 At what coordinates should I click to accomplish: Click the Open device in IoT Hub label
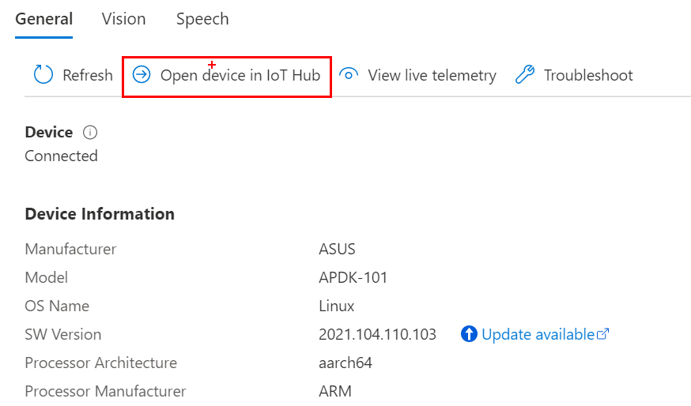[240, 75]
